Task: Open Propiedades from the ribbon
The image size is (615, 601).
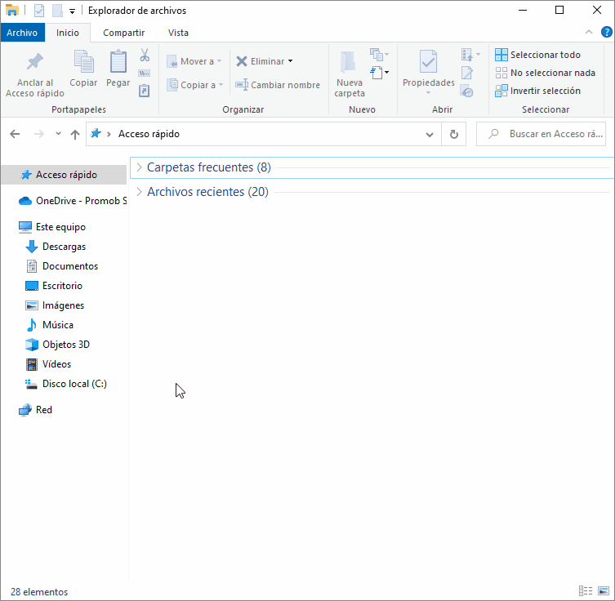Action: tap(428, 63)
